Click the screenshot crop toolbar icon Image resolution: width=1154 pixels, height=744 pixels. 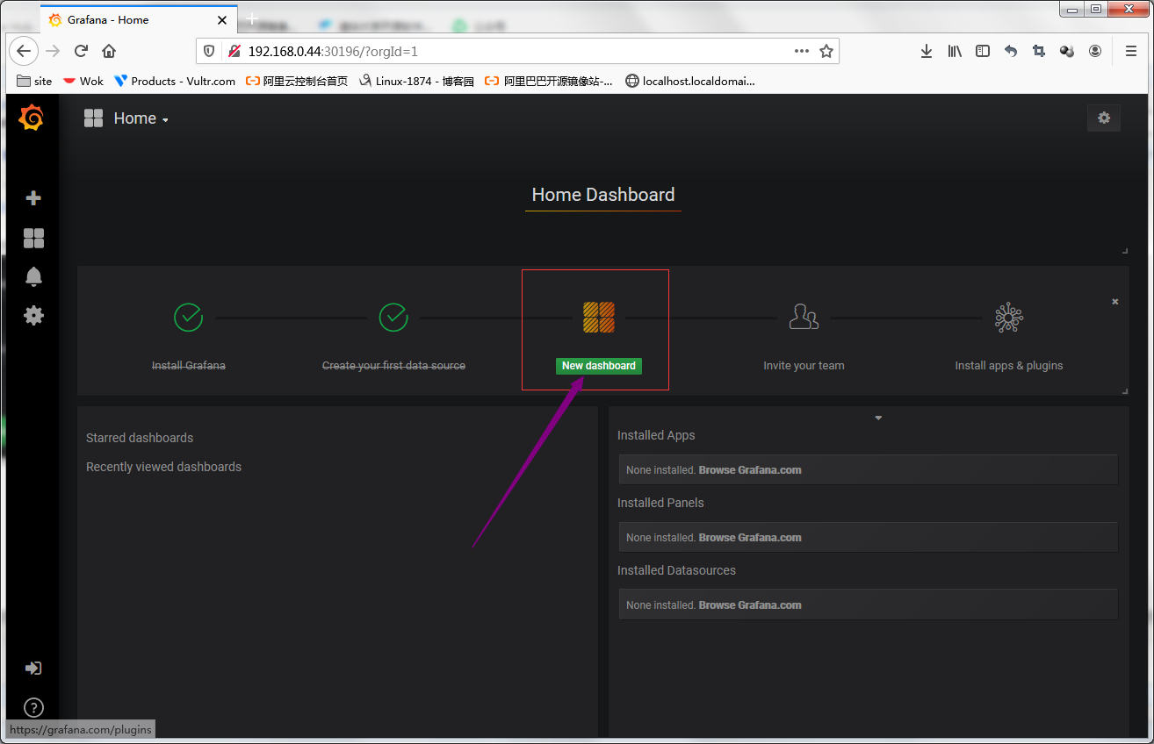[1039, 51]
